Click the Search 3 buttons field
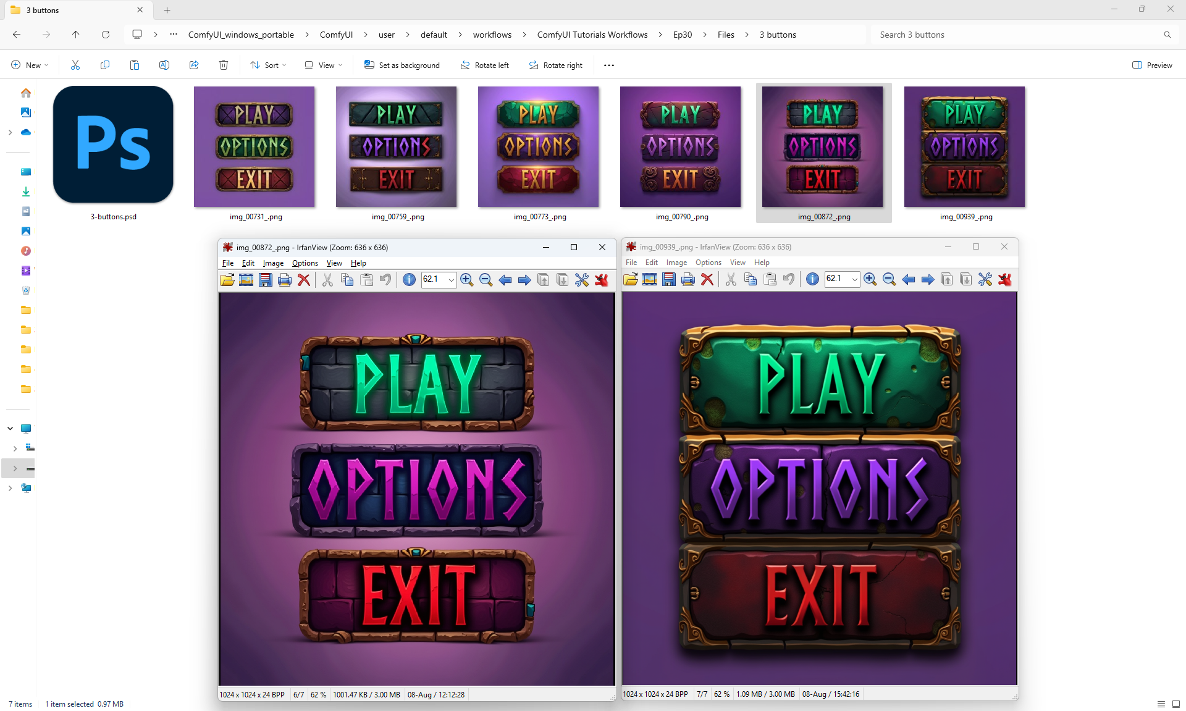Image resolution: width=1186 pixels, height=711 pixels. coord(1019,35)
